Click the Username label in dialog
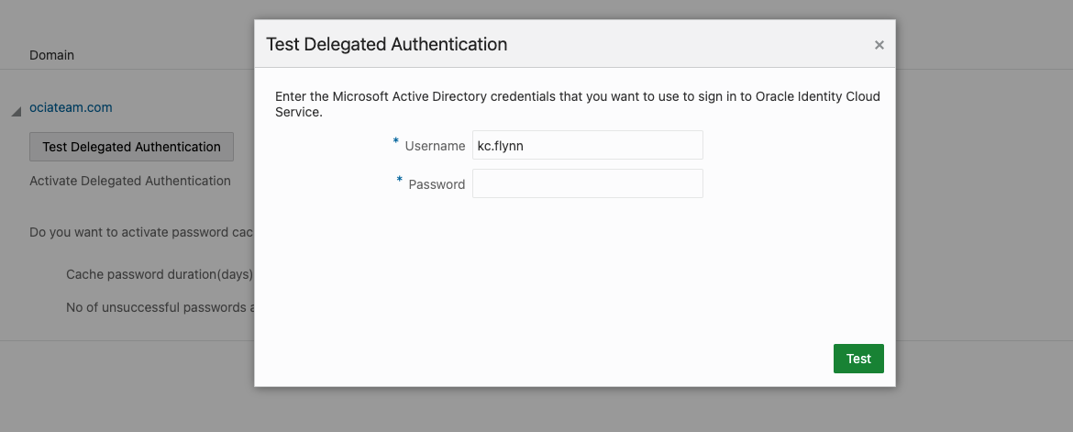Viewport: 1073px width, 432px height. 435,146
